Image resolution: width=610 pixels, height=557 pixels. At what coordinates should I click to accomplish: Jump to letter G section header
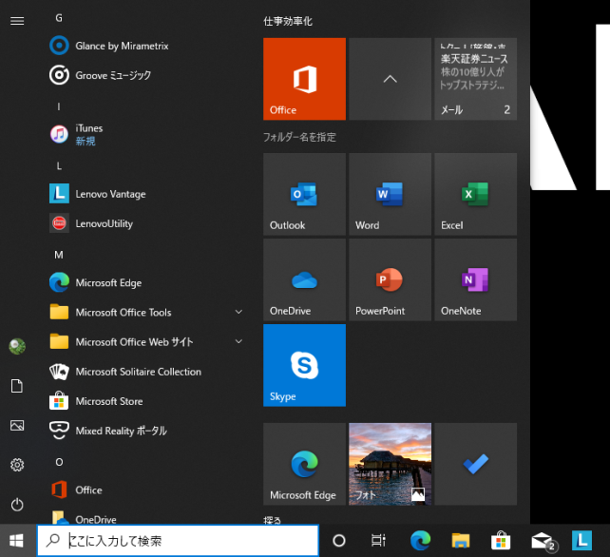point(59,18)
